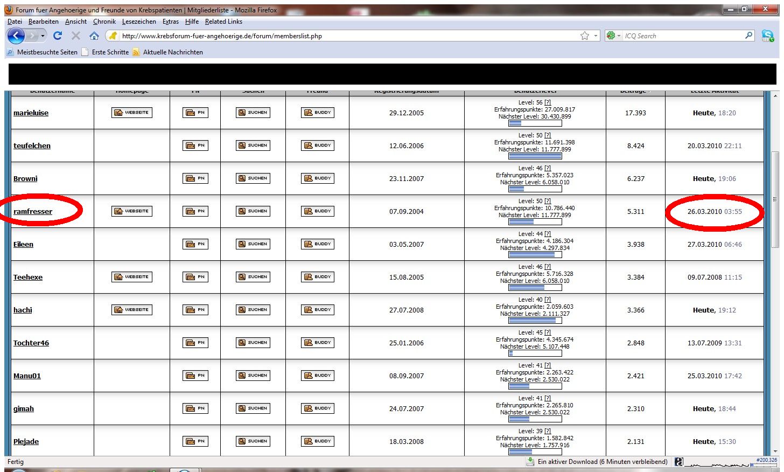Image resolution: width=784 pixels, height=472 pixels.
Task: Select registration date 07.09.2004
Action: [x=407, y=212]
